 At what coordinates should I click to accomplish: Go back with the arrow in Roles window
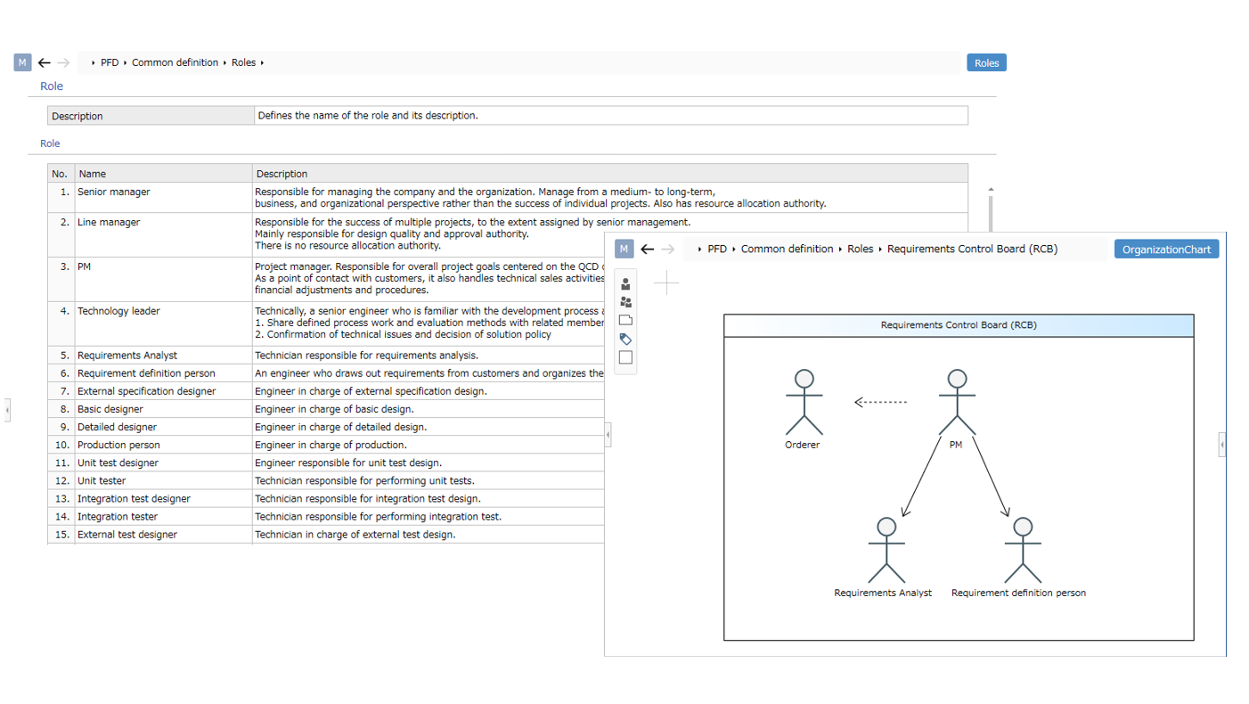[45, 62]
